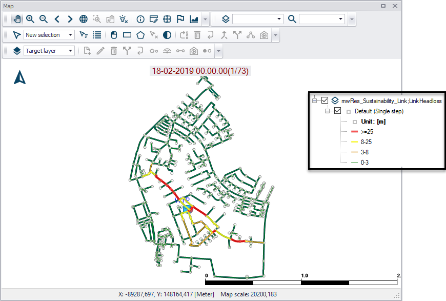The width and height of the screenshot is (446, 301).
Task: Select the Unit: [m] legend entry
Action: 373,122
